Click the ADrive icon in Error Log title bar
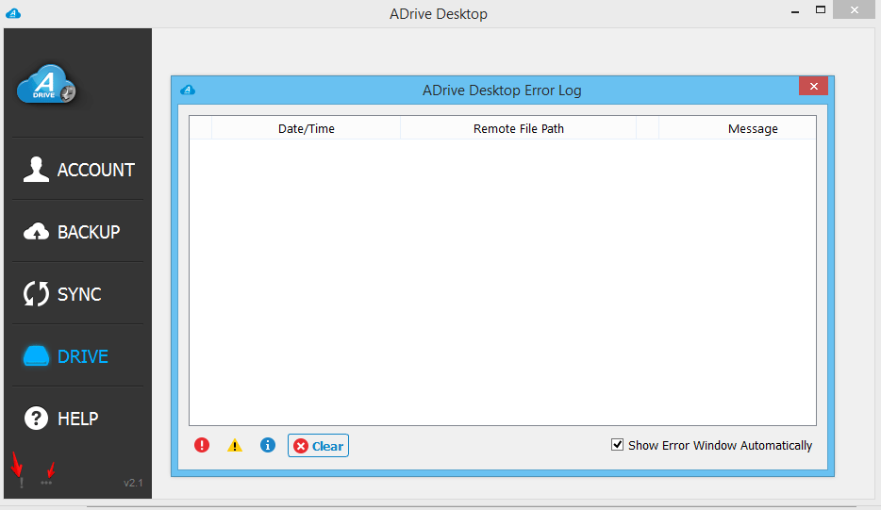The image size is (881, 510). pos(188,90)
